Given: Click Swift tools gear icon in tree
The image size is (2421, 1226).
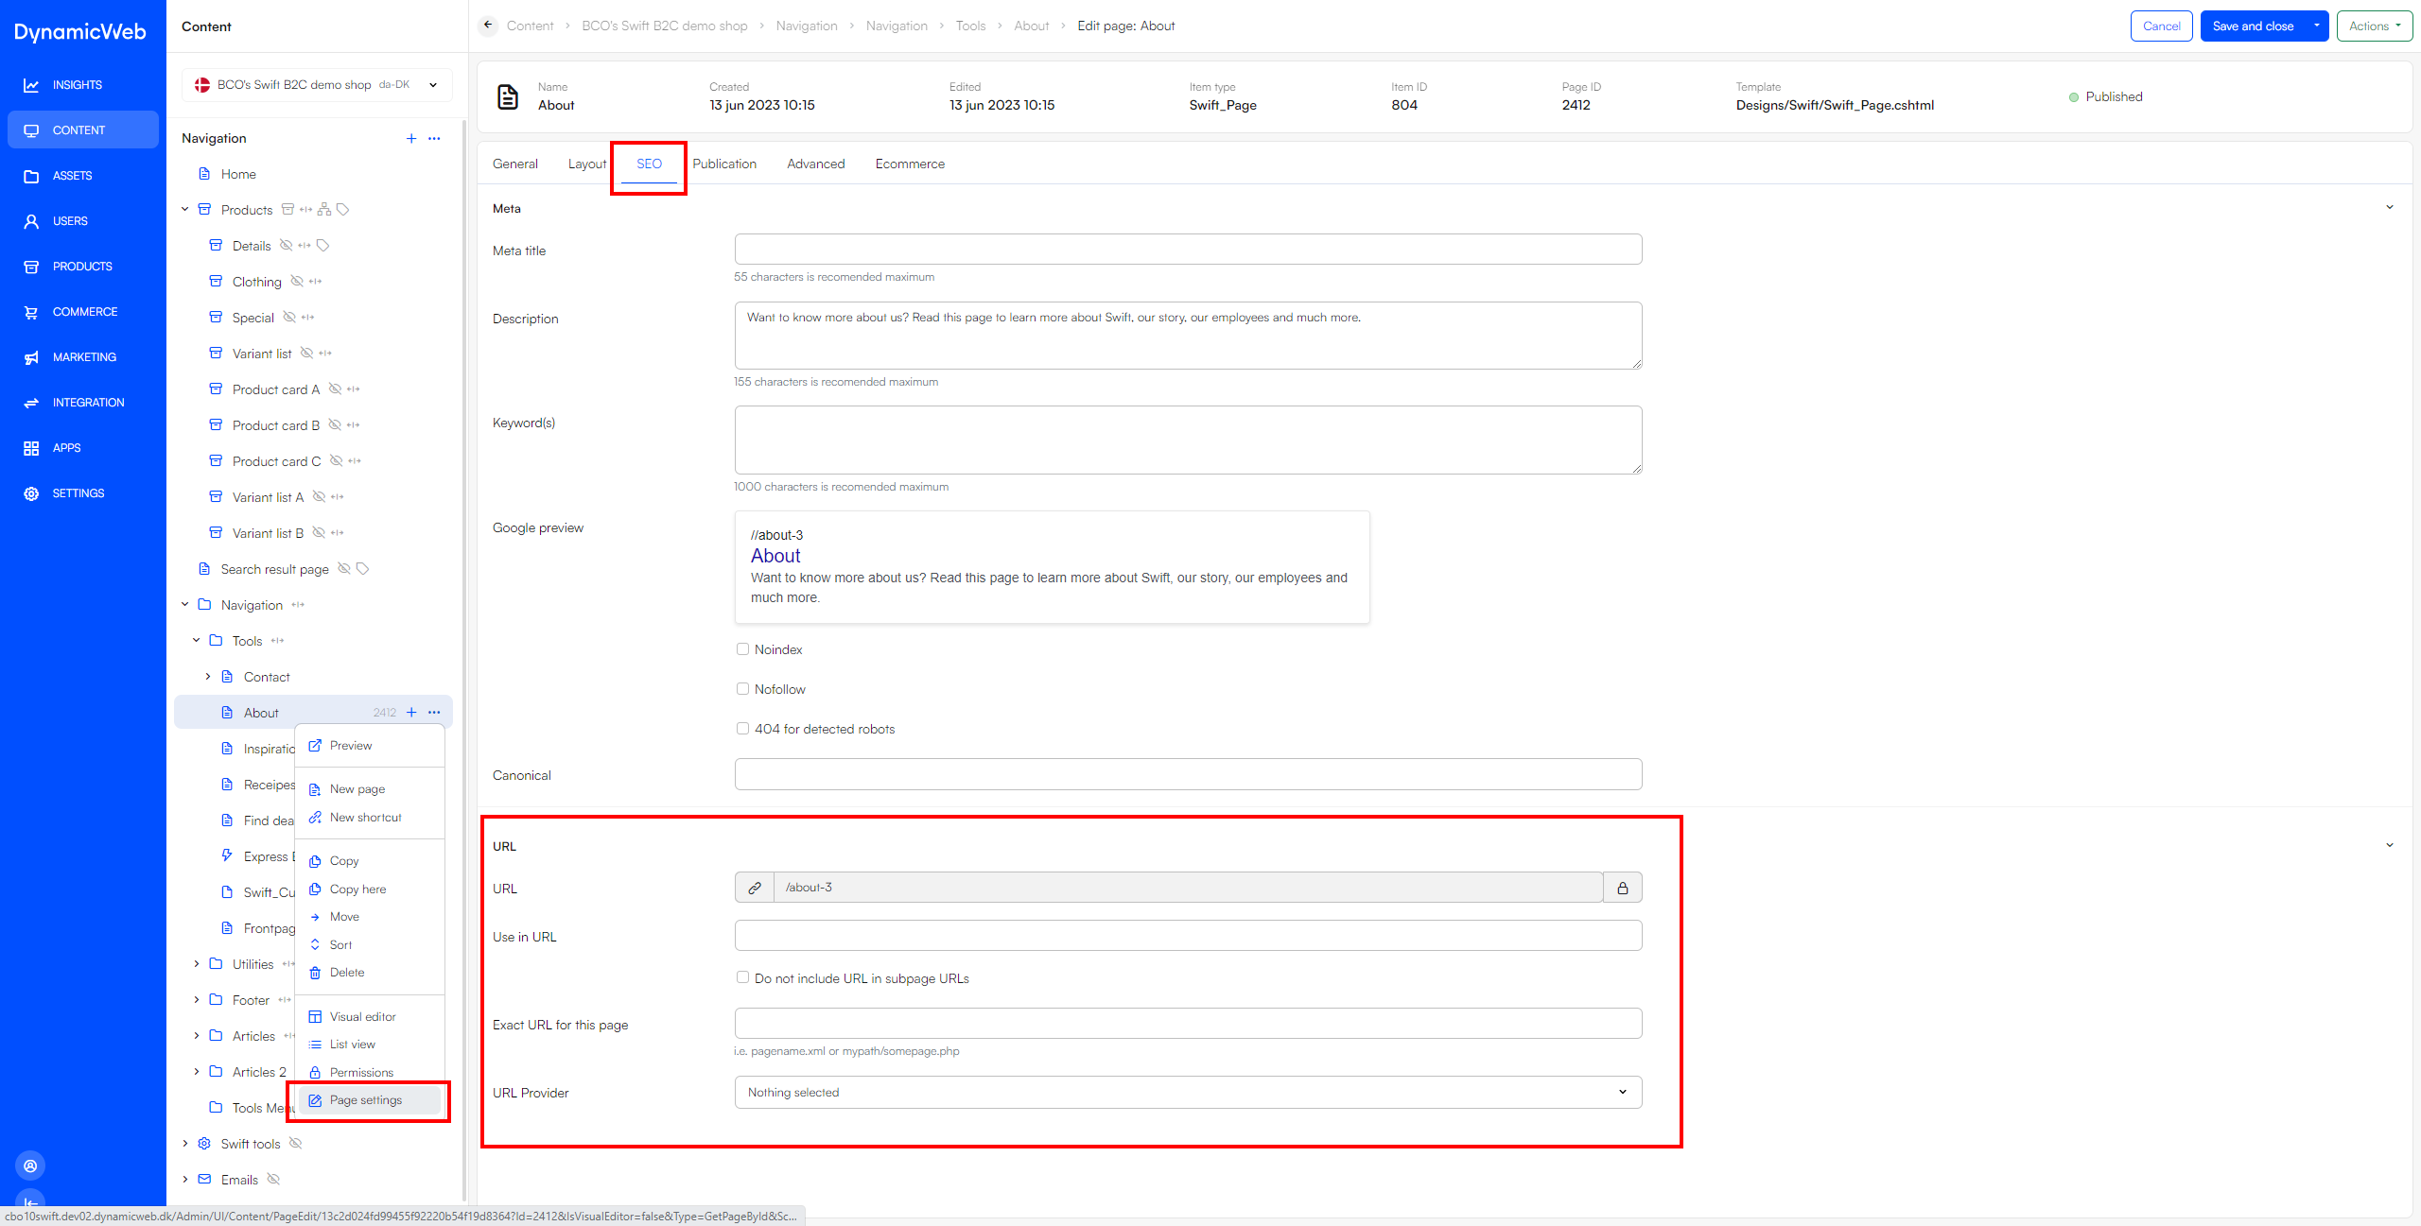Looking at the screenshot, I should pyautogui.click(x=204, y=1144).
